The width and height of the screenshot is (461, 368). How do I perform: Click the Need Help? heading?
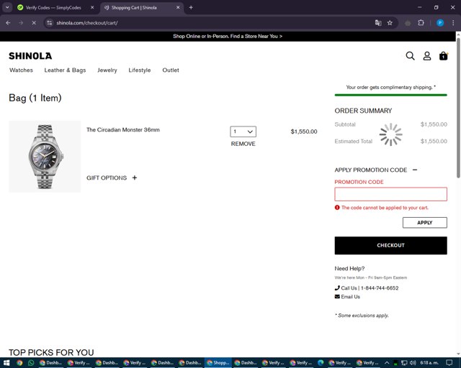349,269
